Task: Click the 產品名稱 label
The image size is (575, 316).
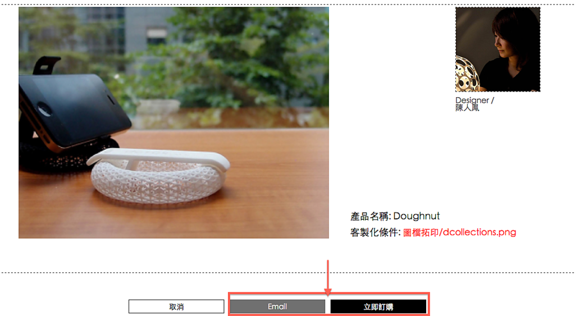Action: 369,216
